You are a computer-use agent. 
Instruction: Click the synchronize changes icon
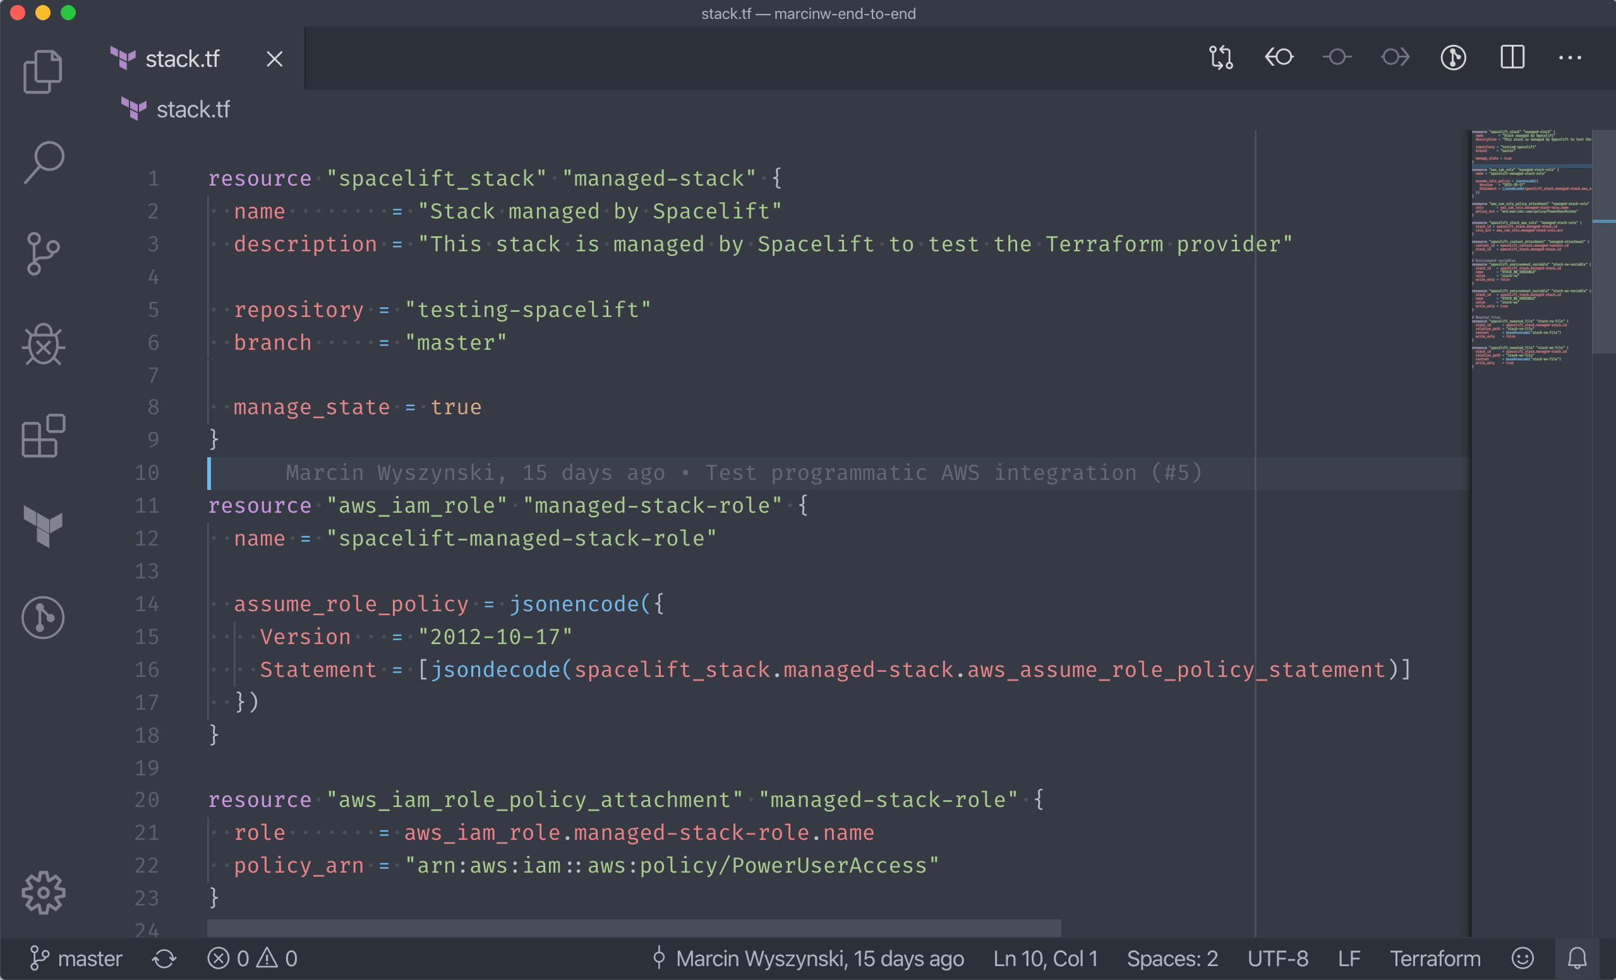pyautogui.click(x=165, y=959)
